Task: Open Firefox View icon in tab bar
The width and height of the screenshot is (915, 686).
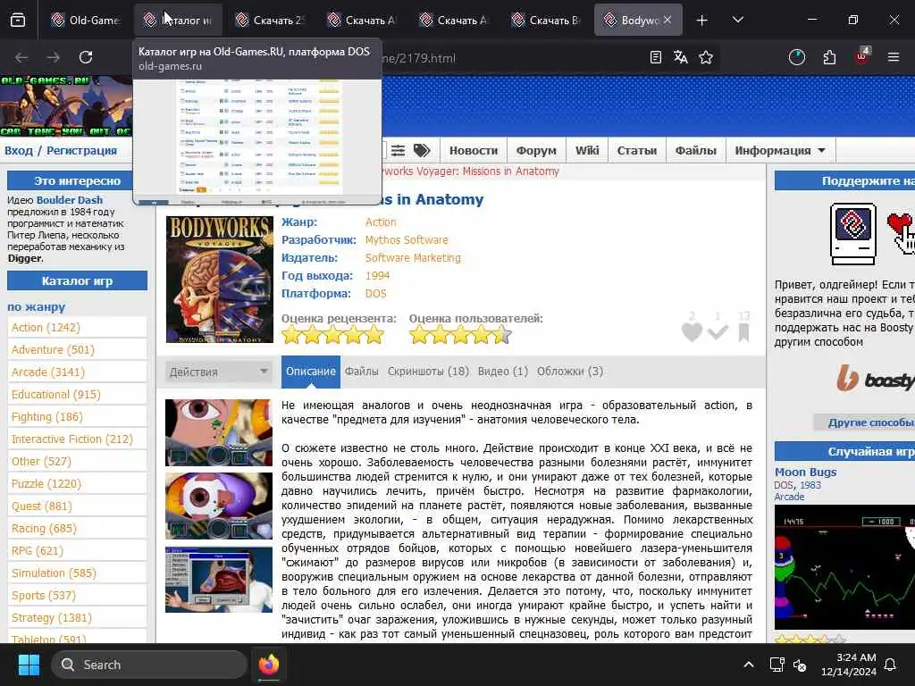Action: (x=18, y=21)
